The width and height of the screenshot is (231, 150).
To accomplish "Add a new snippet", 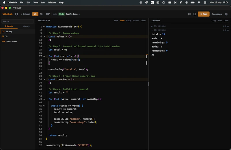I will (x=25, y=14).
